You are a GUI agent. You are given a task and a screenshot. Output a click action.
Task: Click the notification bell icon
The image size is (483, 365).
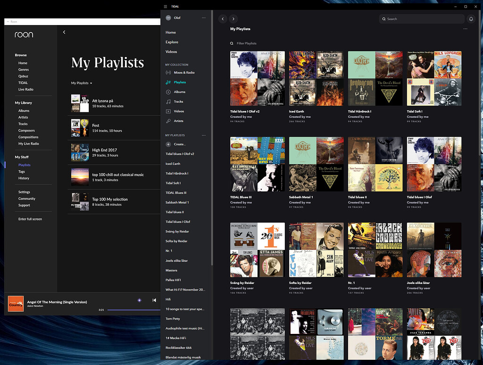click(x=471, y=18)
